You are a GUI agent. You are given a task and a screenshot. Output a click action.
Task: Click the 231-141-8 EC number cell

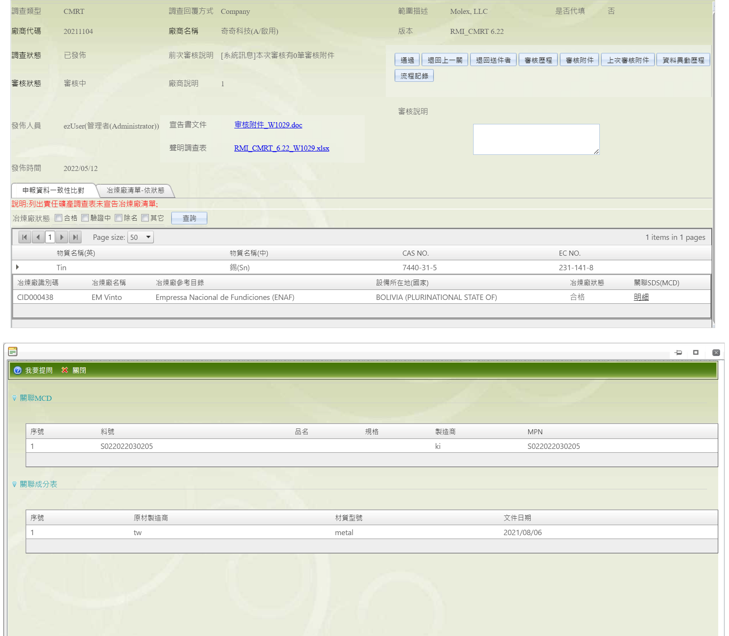576,268
